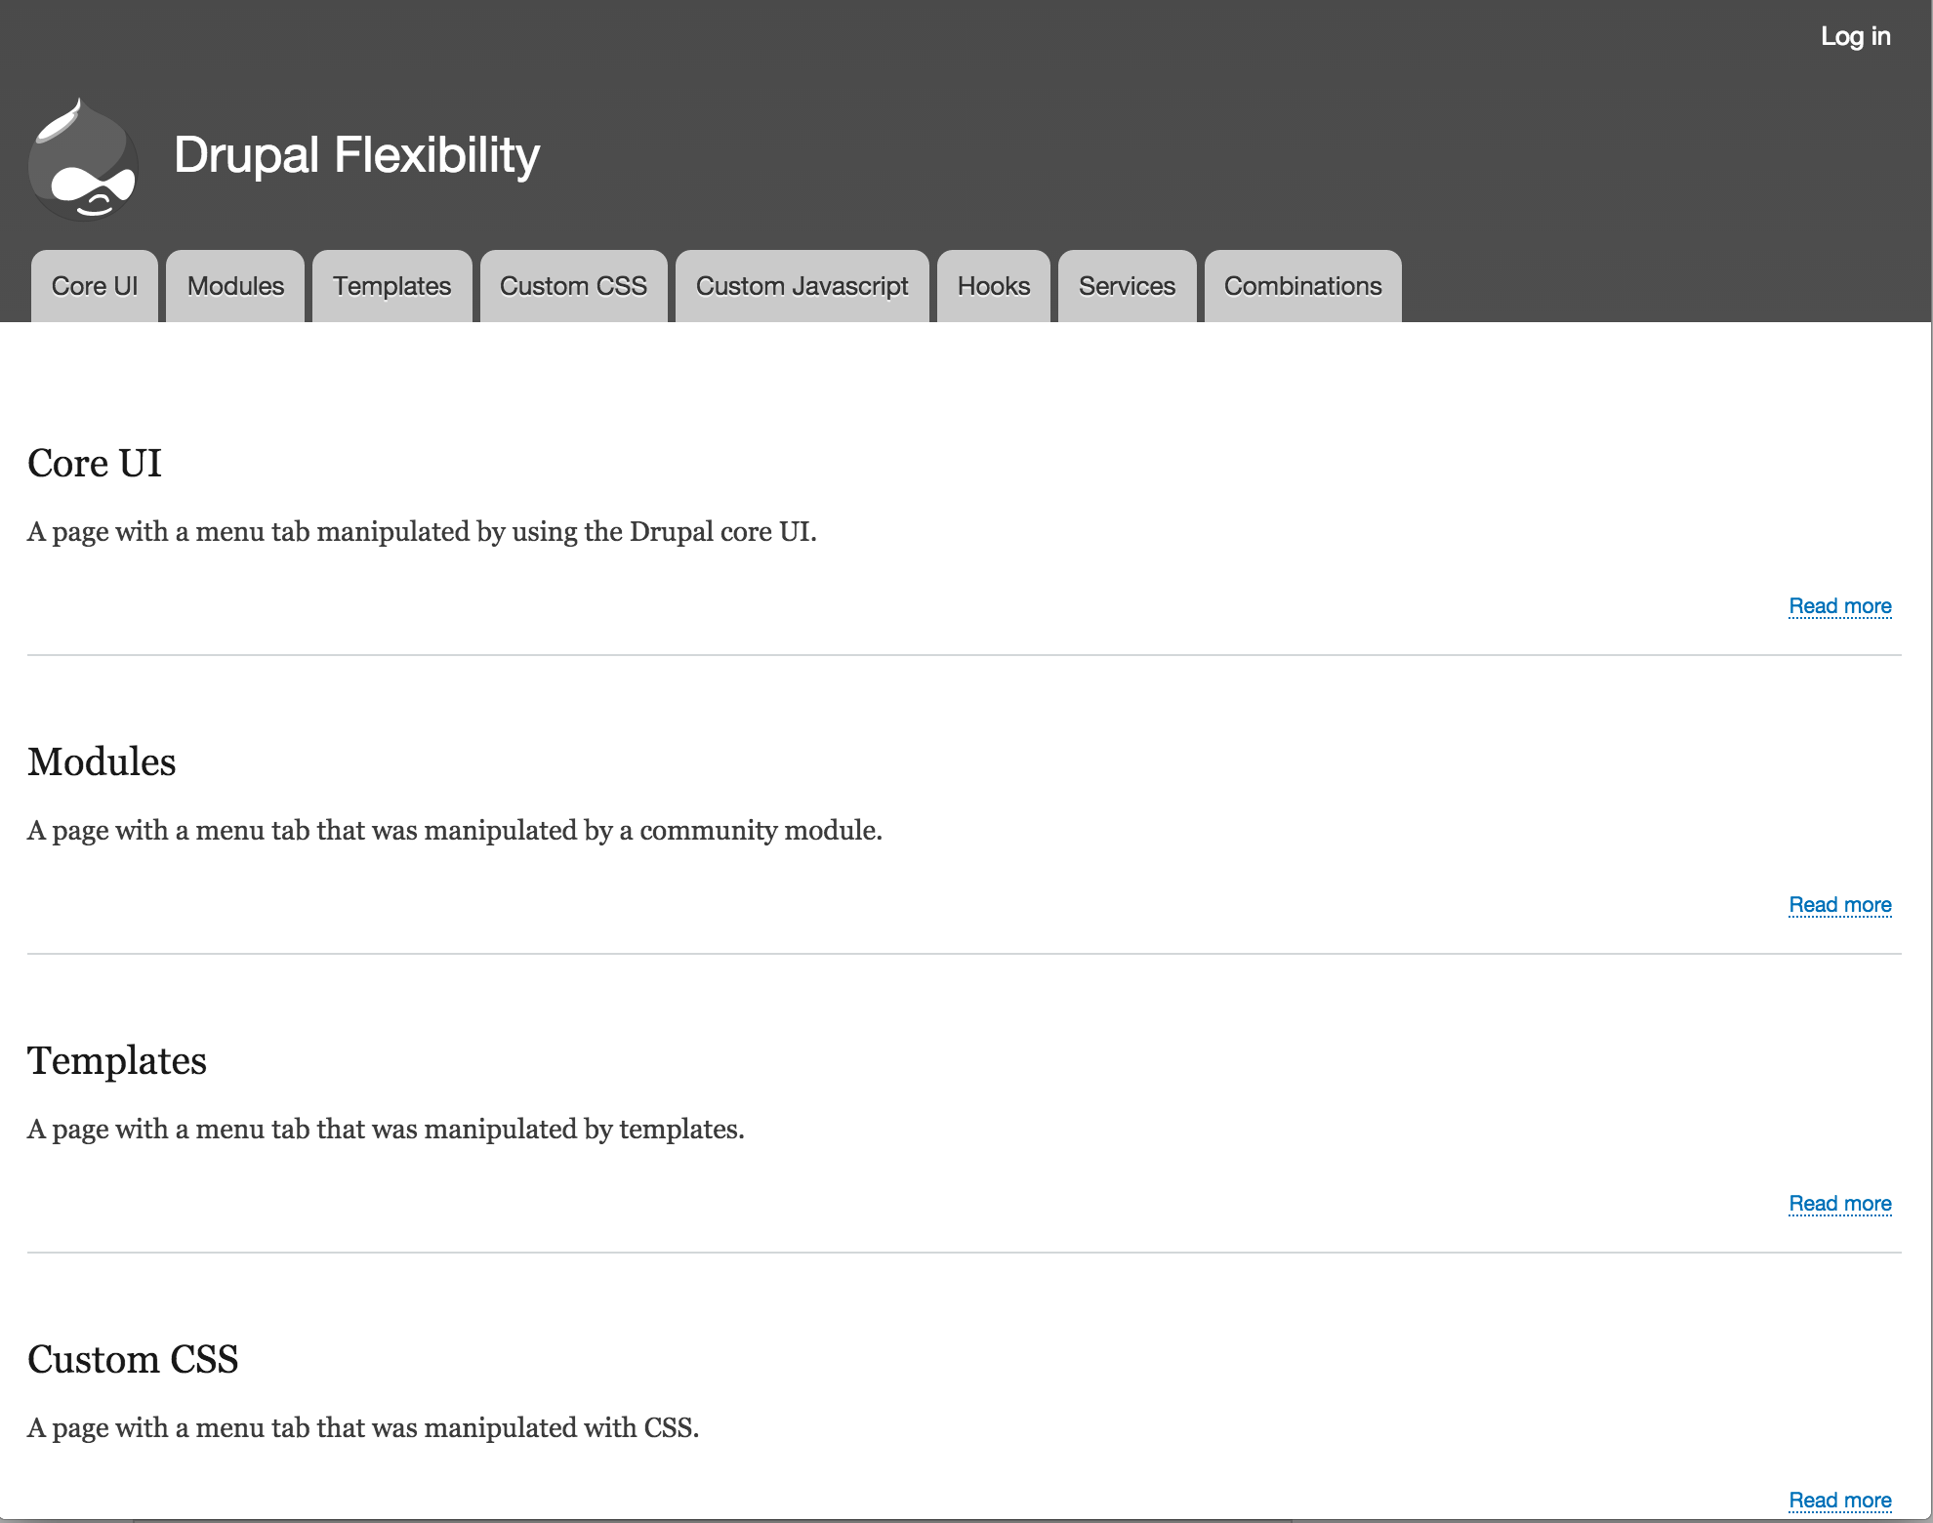Select the Custom CSS tab

click(x=573, y=286)
